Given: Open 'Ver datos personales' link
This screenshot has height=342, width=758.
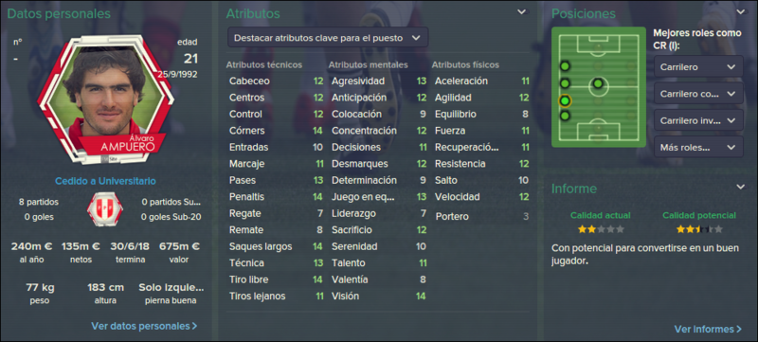Looking at the screenshot, I should point(144,326).
